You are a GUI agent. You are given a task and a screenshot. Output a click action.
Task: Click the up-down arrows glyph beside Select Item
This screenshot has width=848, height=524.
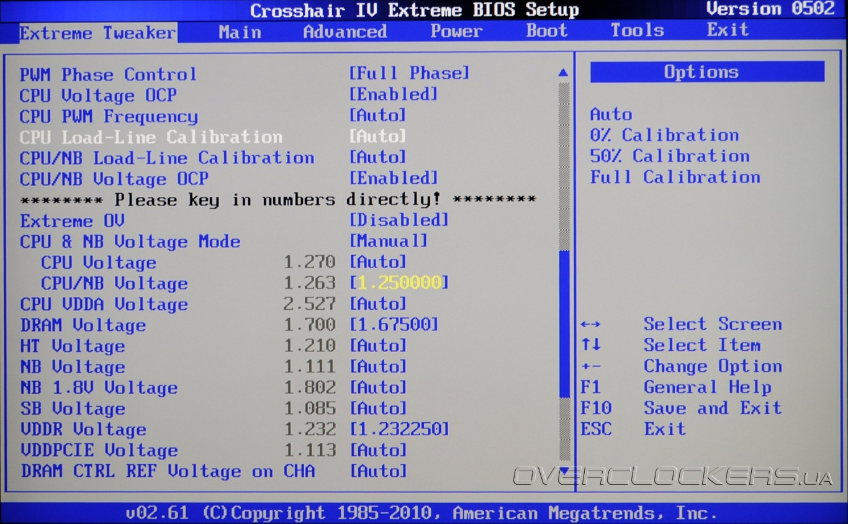click(x=590, y=345)
